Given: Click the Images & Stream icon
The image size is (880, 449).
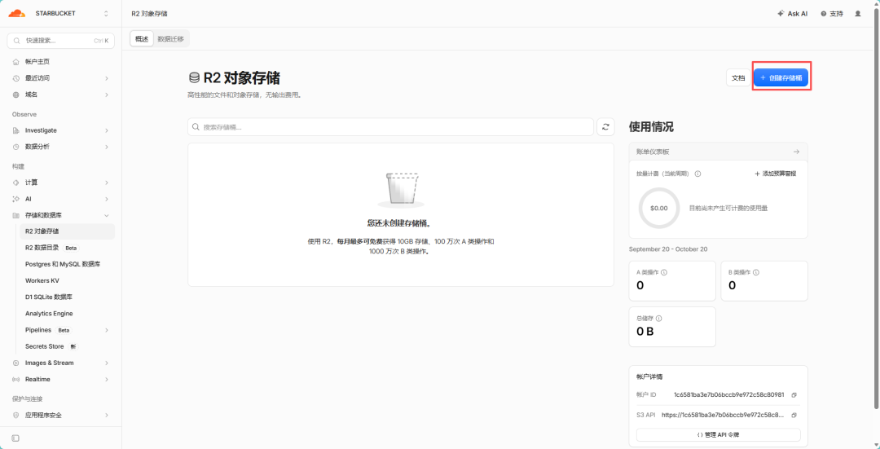Looking at the screenshot, I should (x=15, y=363).
